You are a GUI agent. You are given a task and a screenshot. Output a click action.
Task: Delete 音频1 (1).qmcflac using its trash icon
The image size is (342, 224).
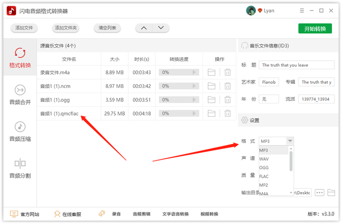228,114
